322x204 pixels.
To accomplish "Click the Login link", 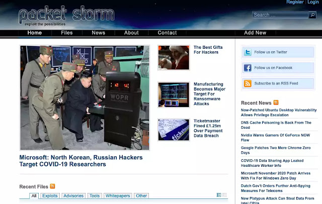I will click(x=313, y=2).
